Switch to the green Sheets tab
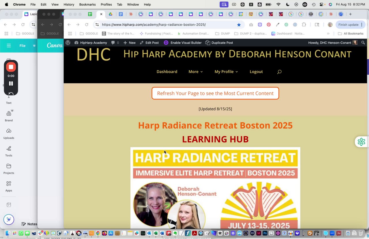The height and width of the screenshot is (239, 369). [x=90, y=14]
